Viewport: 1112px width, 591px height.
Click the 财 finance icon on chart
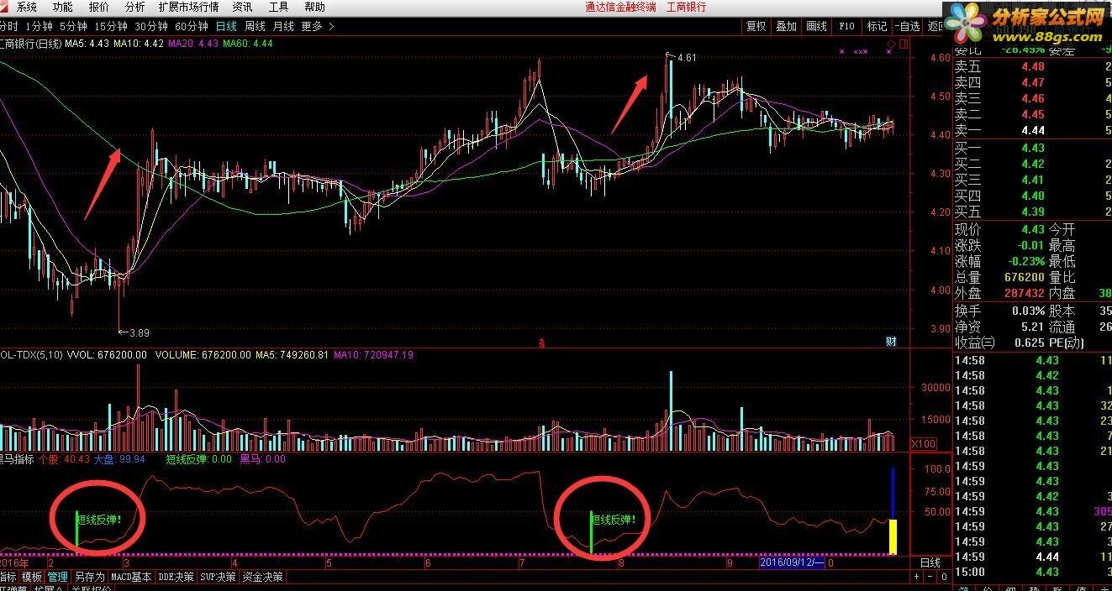pos(891,341)
